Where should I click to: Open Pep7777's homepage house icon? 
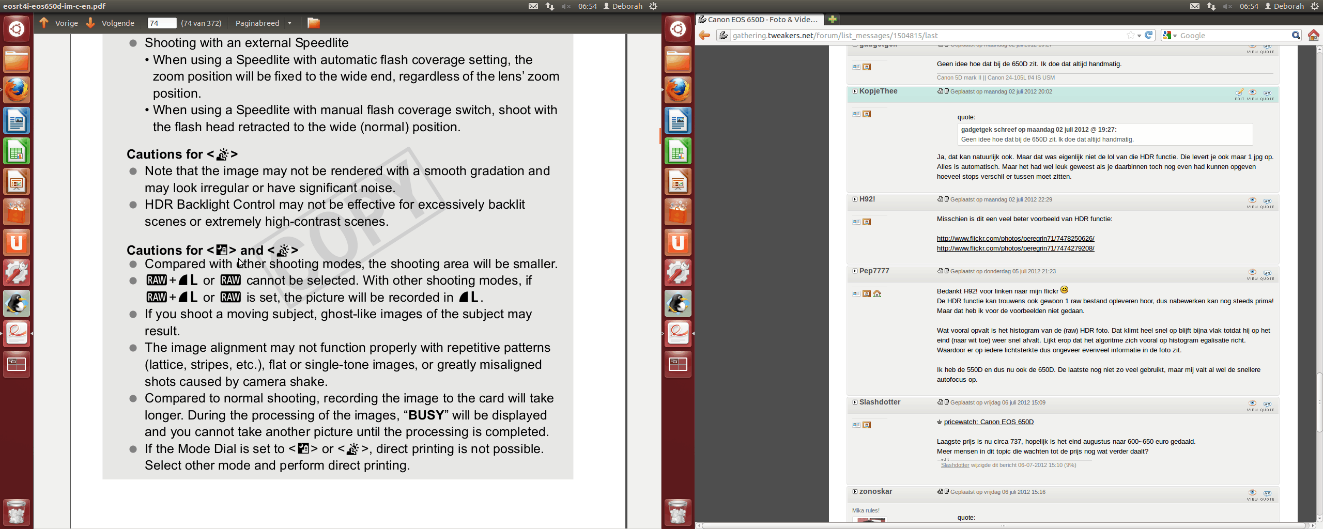(x=877, y=293)
